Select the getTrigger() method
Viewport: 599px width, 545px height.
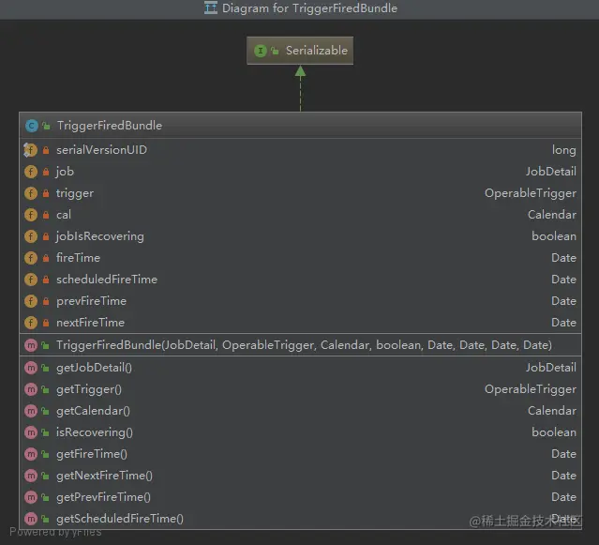[x=89, y=389]
